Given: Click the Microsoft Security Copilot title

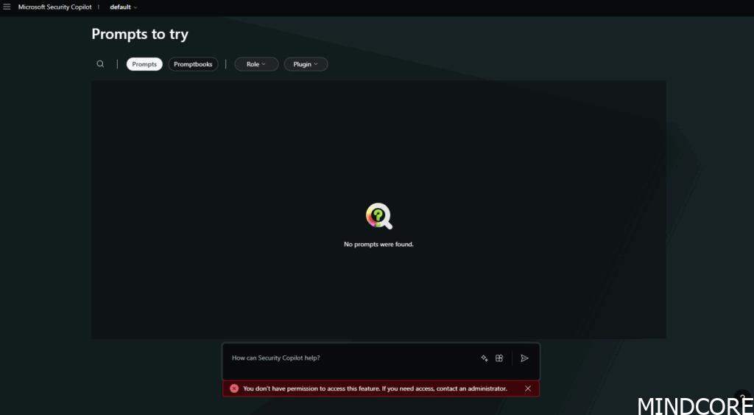Looking at the screenshot, I should (x=55, y=7).
